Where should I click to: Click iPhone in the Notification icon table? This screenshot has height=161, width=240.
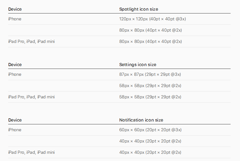click(x=15, y=130)
